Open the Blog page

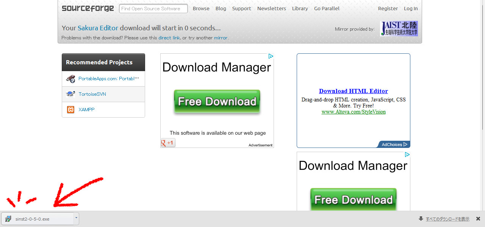pyautogui.click(x=221, y=8)
